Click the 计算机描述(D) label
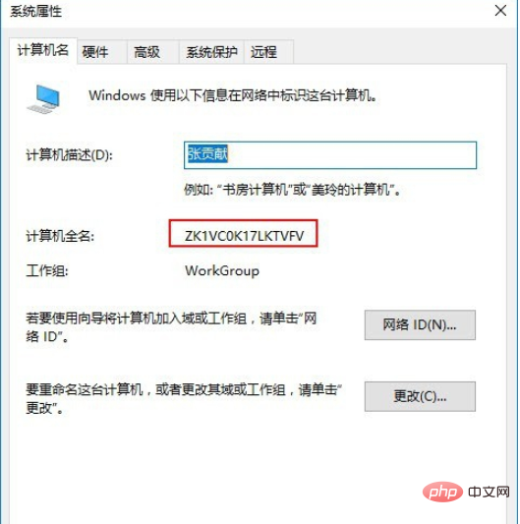The image size is (520, 524). pos(70,155)
